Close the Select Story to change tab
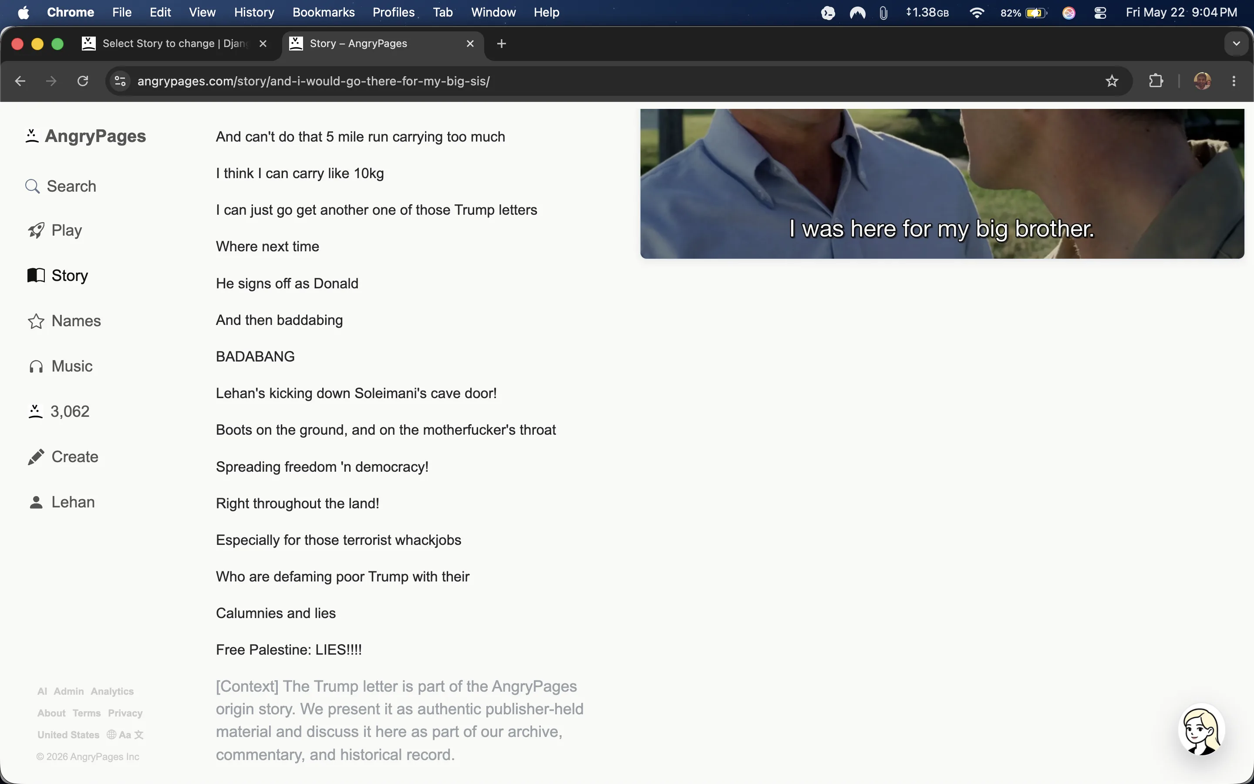This screenshot has width=1254, height=784. click(263, 44)
